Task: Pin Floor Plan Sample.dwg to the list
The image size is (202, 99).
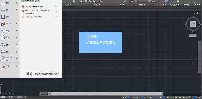Action: pyautogui.click(x=57, y=7)
